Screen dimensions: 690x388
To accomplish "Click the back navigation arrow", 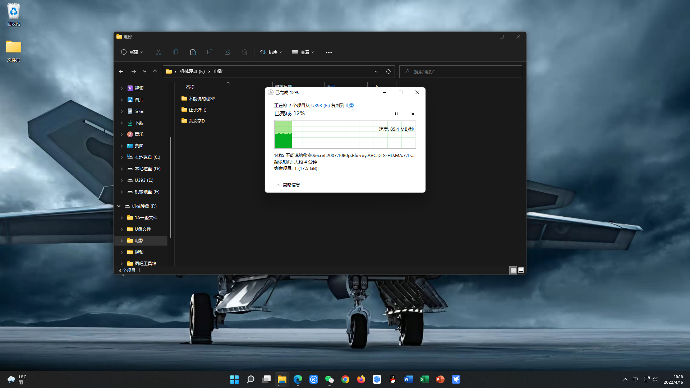I will click(x=121, y=71).
